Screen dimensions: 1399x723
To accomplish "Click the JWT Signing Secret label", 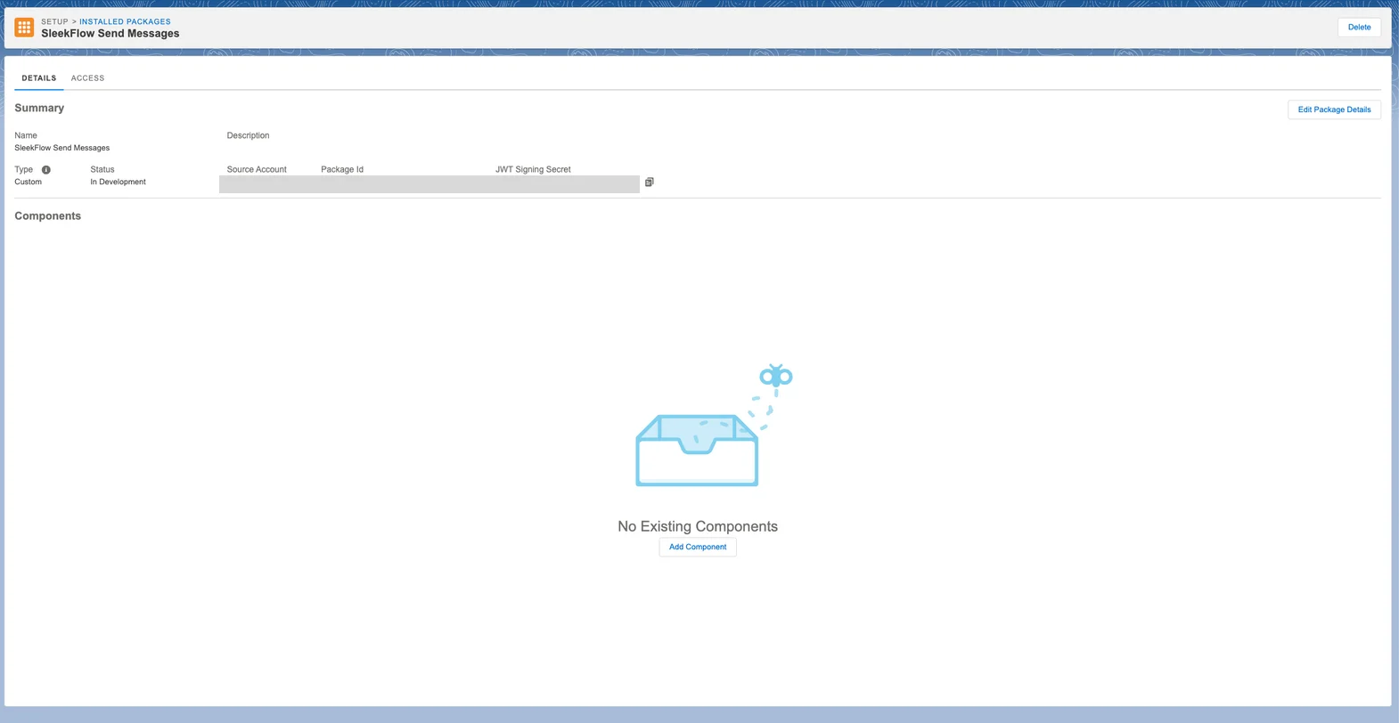I will [533, 169].
